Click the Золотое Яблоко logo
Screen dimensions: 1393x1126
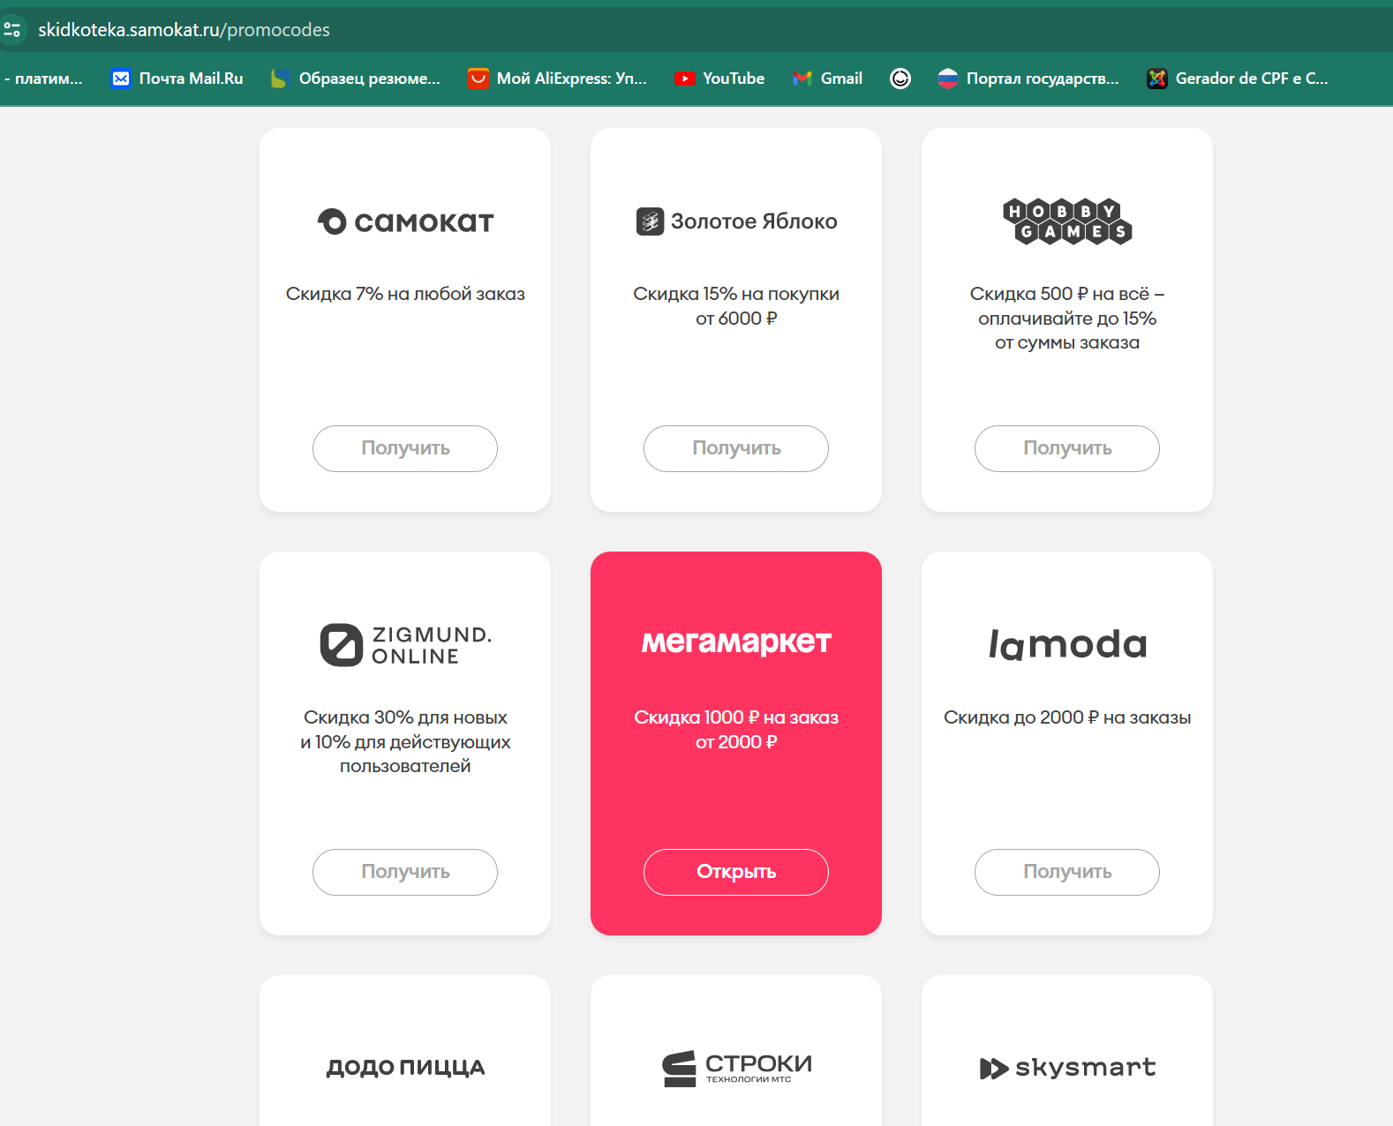click(x=736, y=221)
